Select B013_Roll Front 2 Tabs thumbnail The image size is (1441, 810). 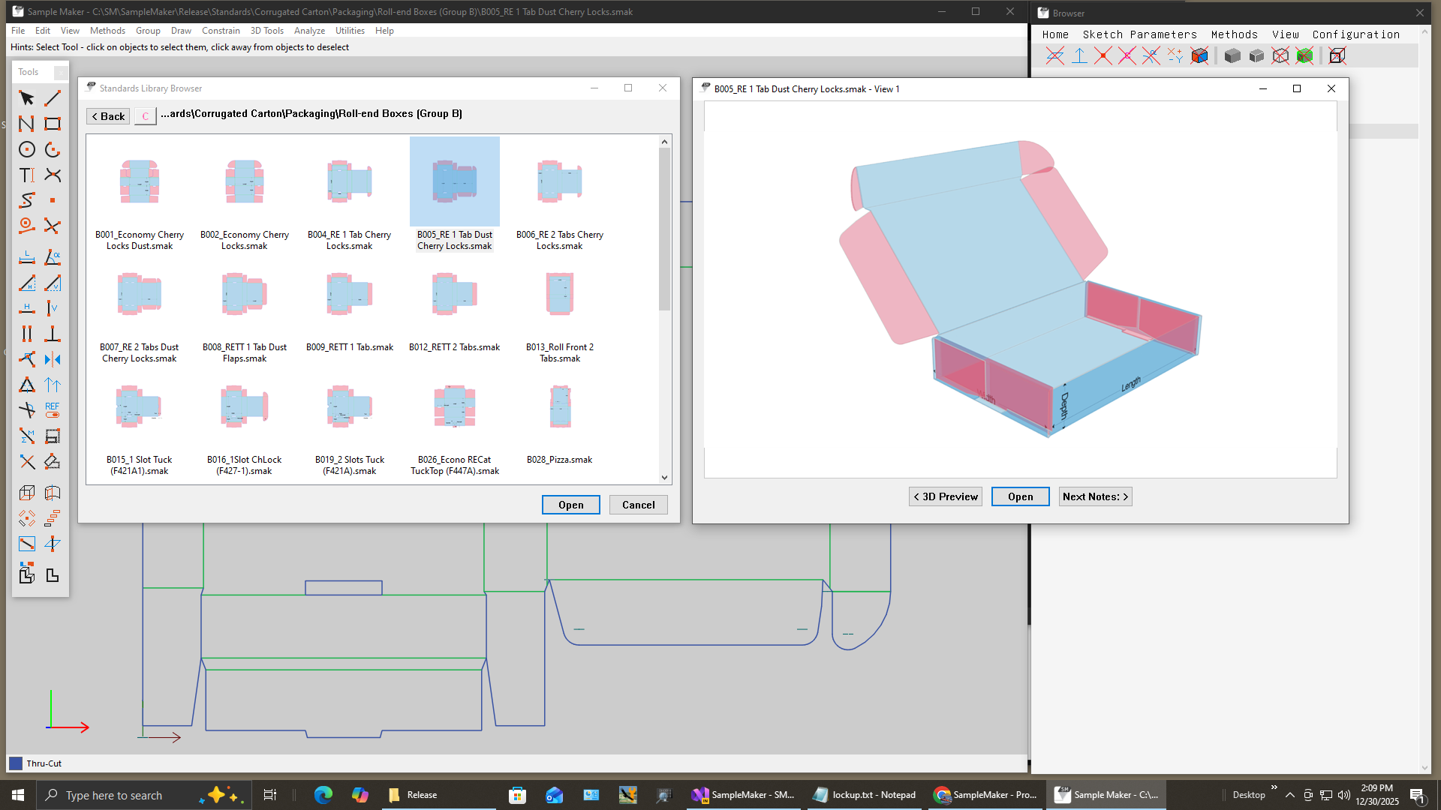(x=560, y=294)
